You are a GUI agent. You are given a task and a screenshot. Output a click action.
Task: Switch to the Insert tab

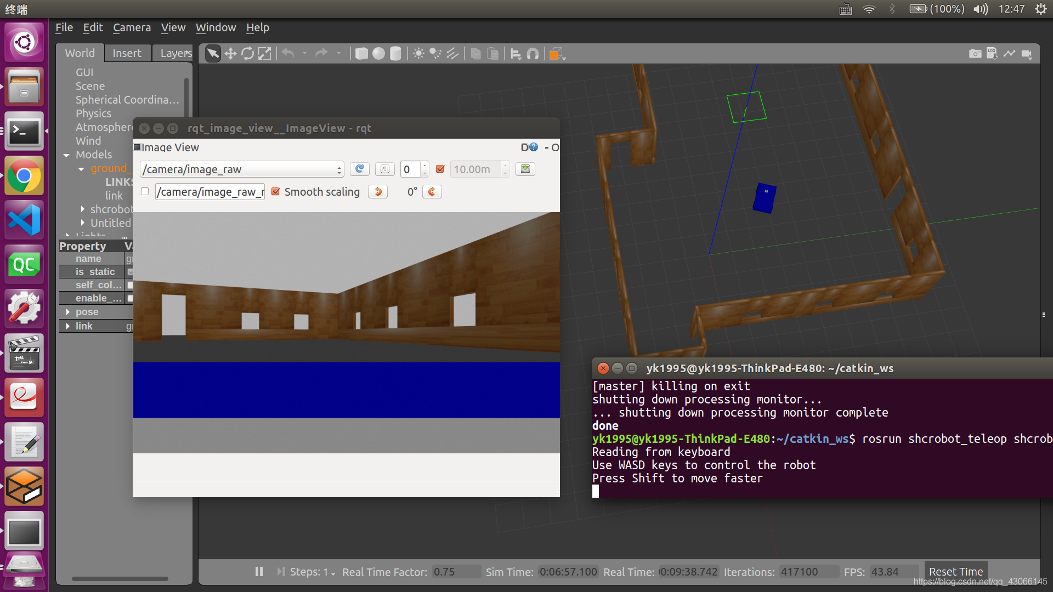point(127,53)
